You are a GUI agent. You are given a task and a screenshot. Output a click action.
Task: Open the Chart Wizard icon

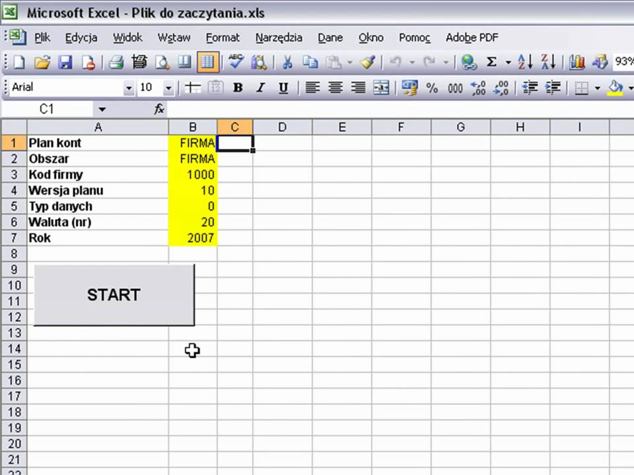577,62
